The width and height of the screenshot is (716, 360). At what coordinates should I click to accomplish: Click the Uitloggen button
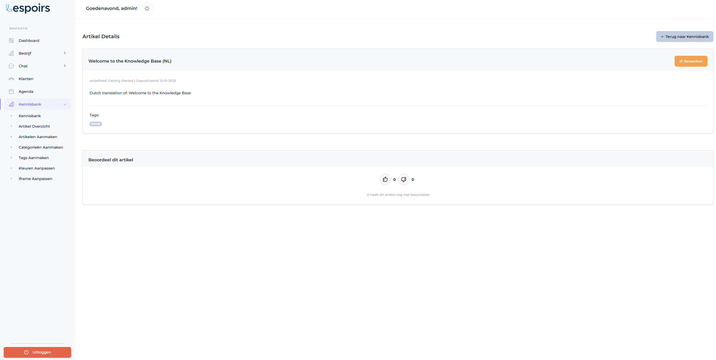pos(37,352)
